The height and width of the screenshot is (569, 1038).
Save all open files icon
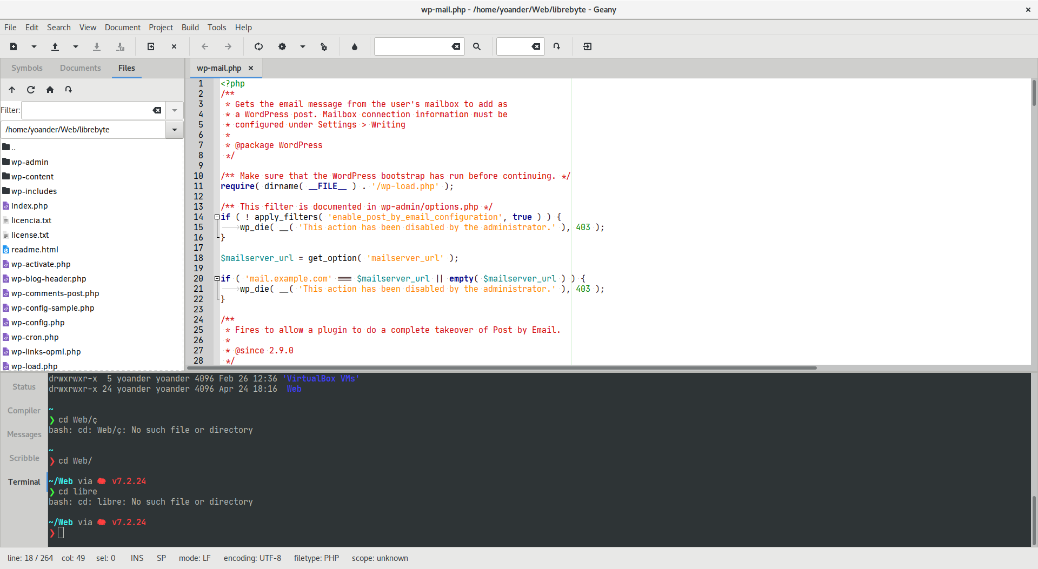point(121,47)
